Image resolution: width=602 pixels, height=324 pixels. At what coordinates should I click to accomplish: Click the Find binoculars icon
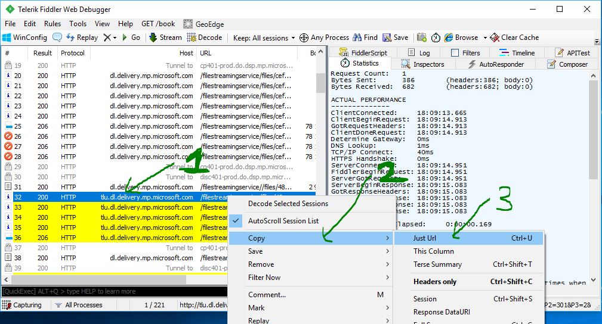(357, 38)
